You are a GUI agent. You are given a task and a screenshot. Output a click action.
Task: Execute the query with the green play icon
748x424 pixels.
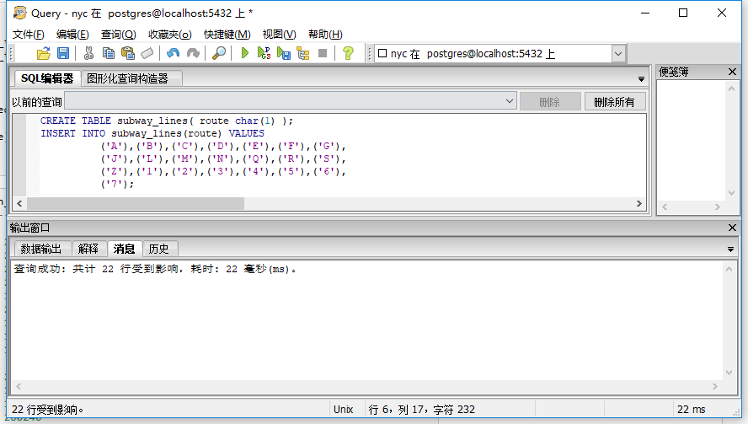pyautogui.click(x=245, y=53)
